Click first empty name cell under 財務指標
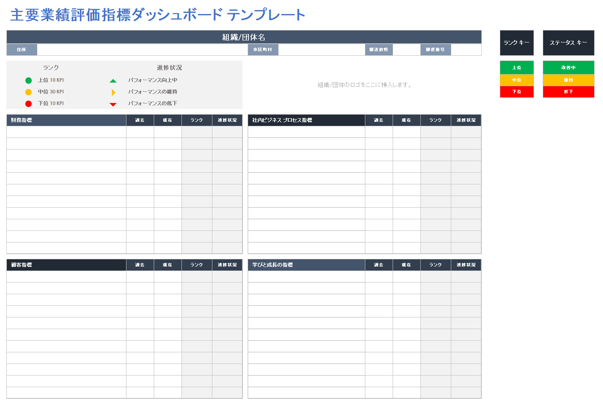The height and width of the screenshot is (406, 603). coord(67,132)
